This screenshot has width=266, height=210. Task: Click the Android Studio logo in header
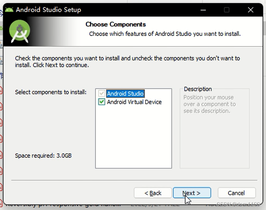pyautogui.click(x=20, y=31)
